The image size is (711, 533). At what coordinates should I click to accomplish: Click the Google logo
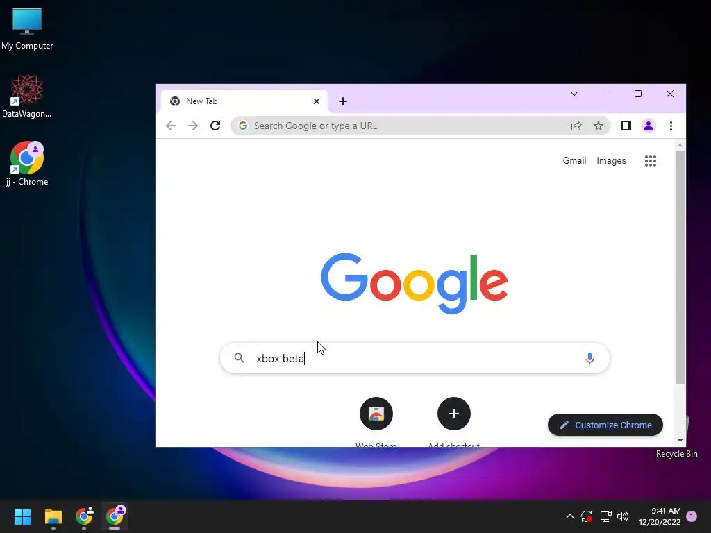tap(415, 283)
